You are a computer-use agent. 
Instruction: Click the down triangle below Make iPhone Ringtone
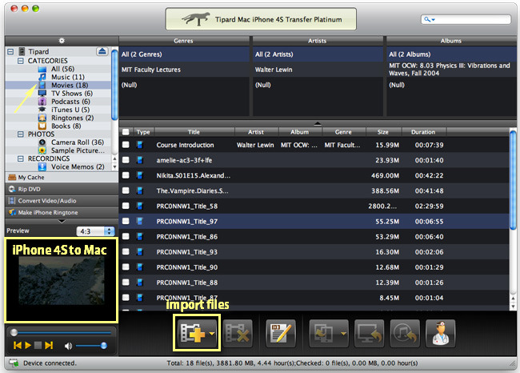point(62,221)
